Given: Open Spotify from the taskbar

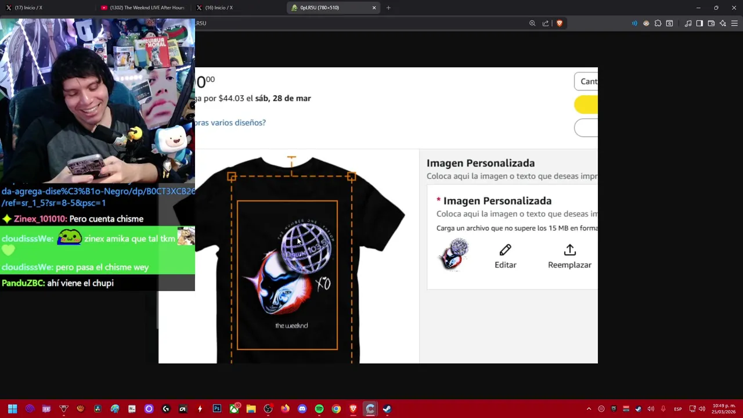Looking at the screenshot, I should tap(319, 409).
